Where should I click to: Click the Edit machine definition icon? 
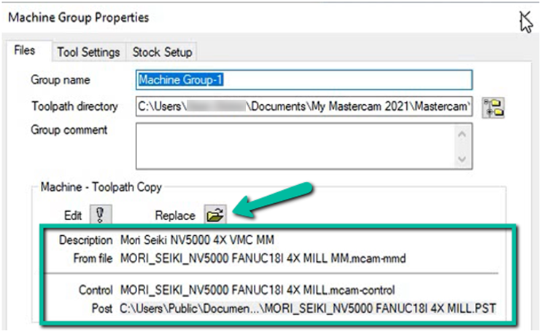tap(101, 215)
